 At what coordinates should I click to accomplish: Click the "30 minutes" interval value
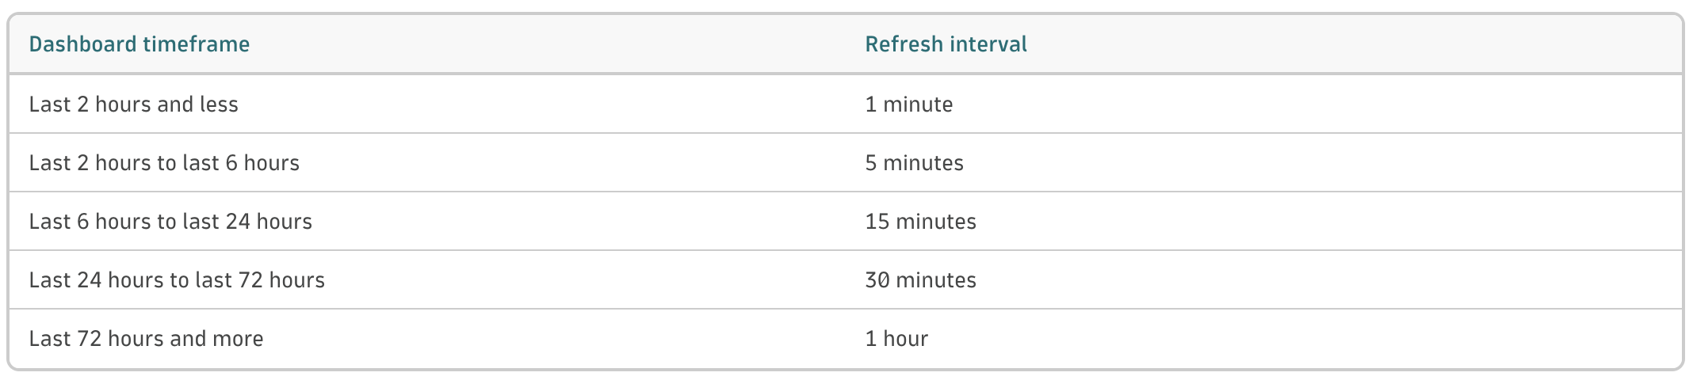pos(920,280)
